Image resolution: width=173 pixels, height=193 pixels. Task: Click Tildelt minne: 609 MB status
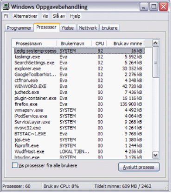[x=123, y=186]
